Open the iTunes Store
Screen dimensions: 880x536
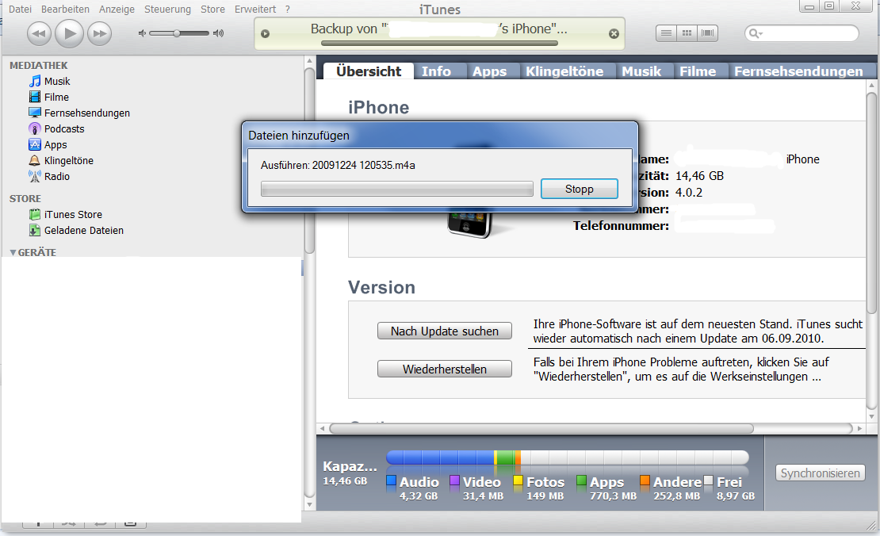click(x=73, y=215)
